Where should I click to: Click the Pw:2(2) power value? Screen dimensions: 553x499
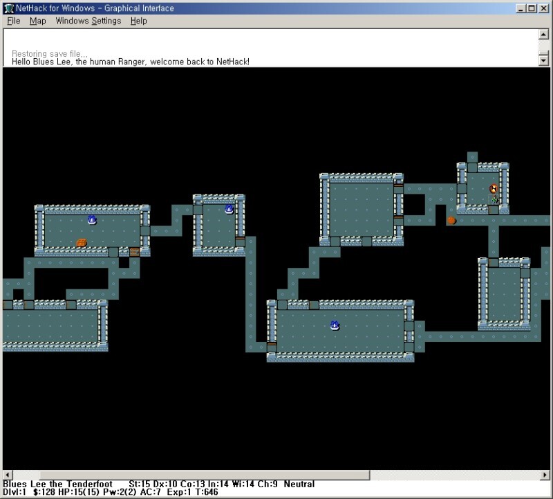120,492
